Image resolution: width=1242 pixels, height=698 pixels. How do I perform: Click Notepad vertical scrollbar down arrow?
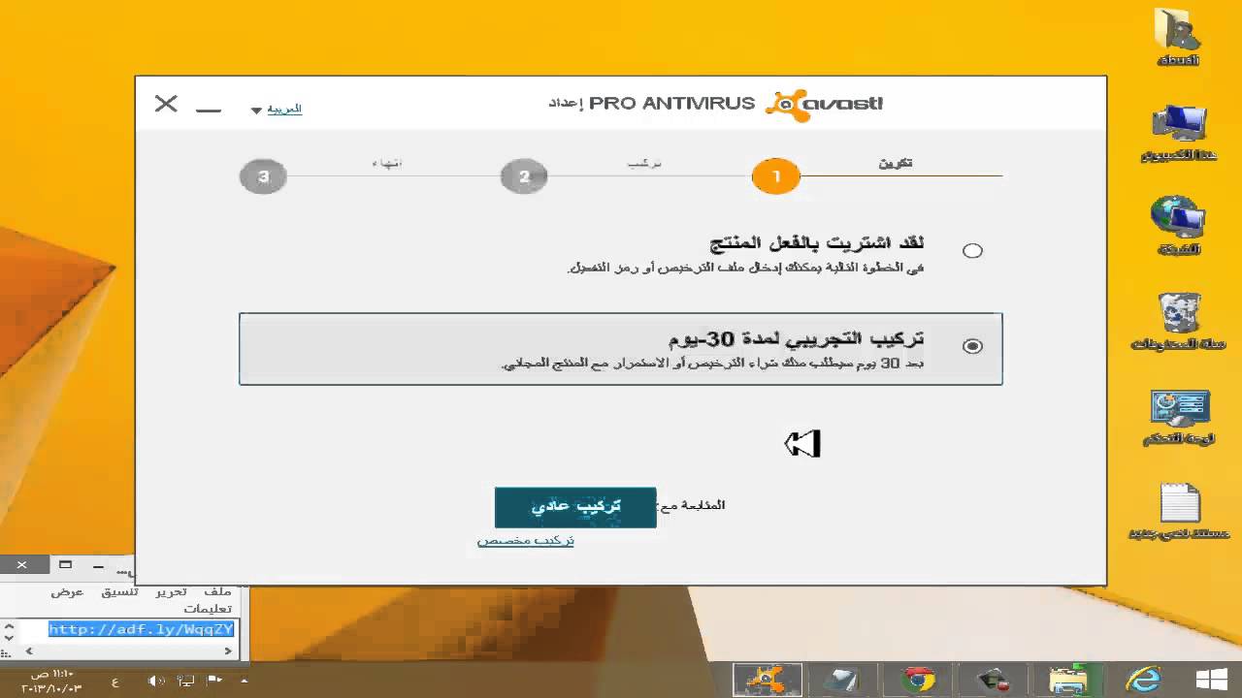[9, 637]
